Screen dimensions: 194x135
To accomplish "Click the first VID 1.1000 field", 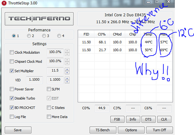I will pos(34,80).
